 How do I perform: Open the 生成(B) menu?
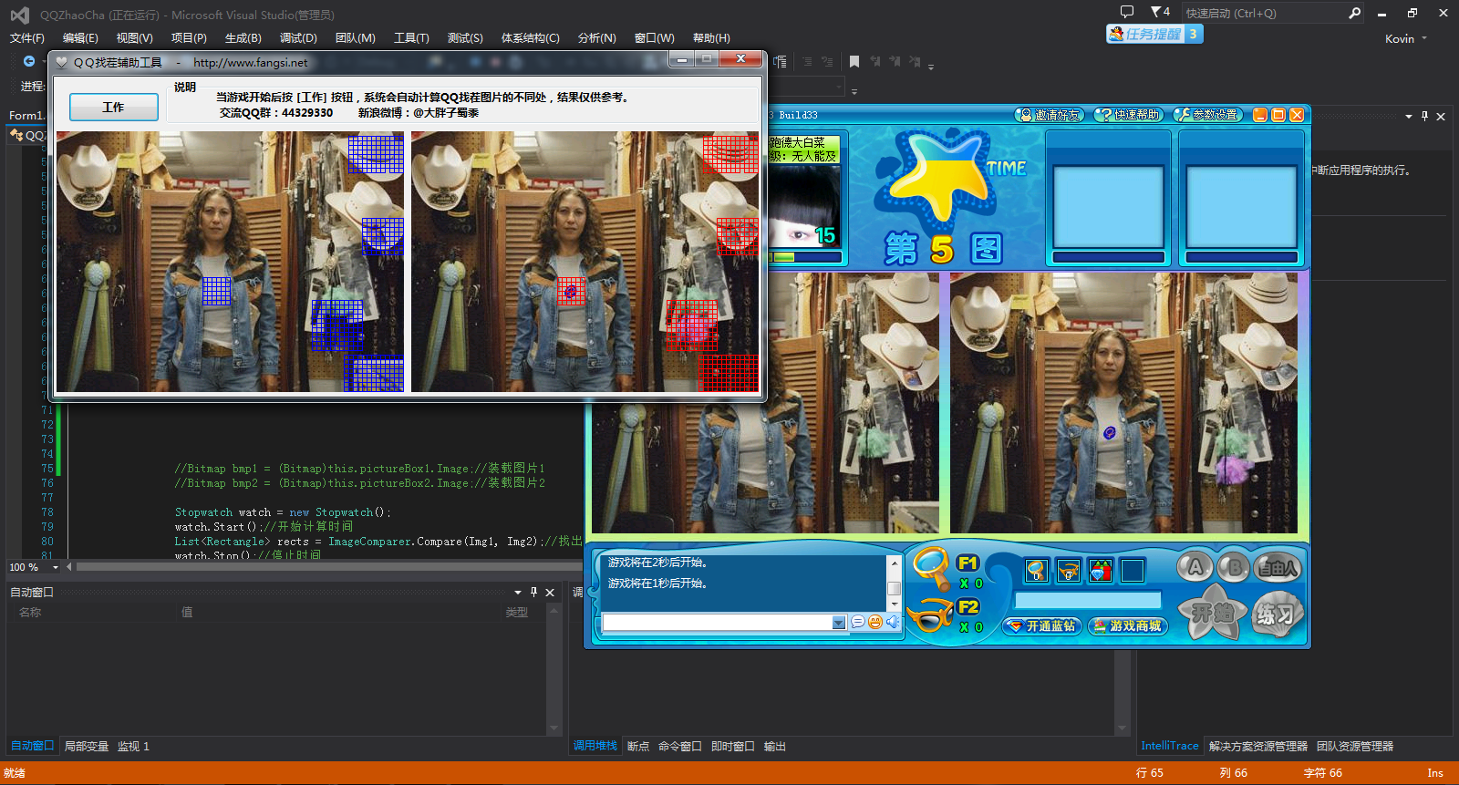pos(243,38)
